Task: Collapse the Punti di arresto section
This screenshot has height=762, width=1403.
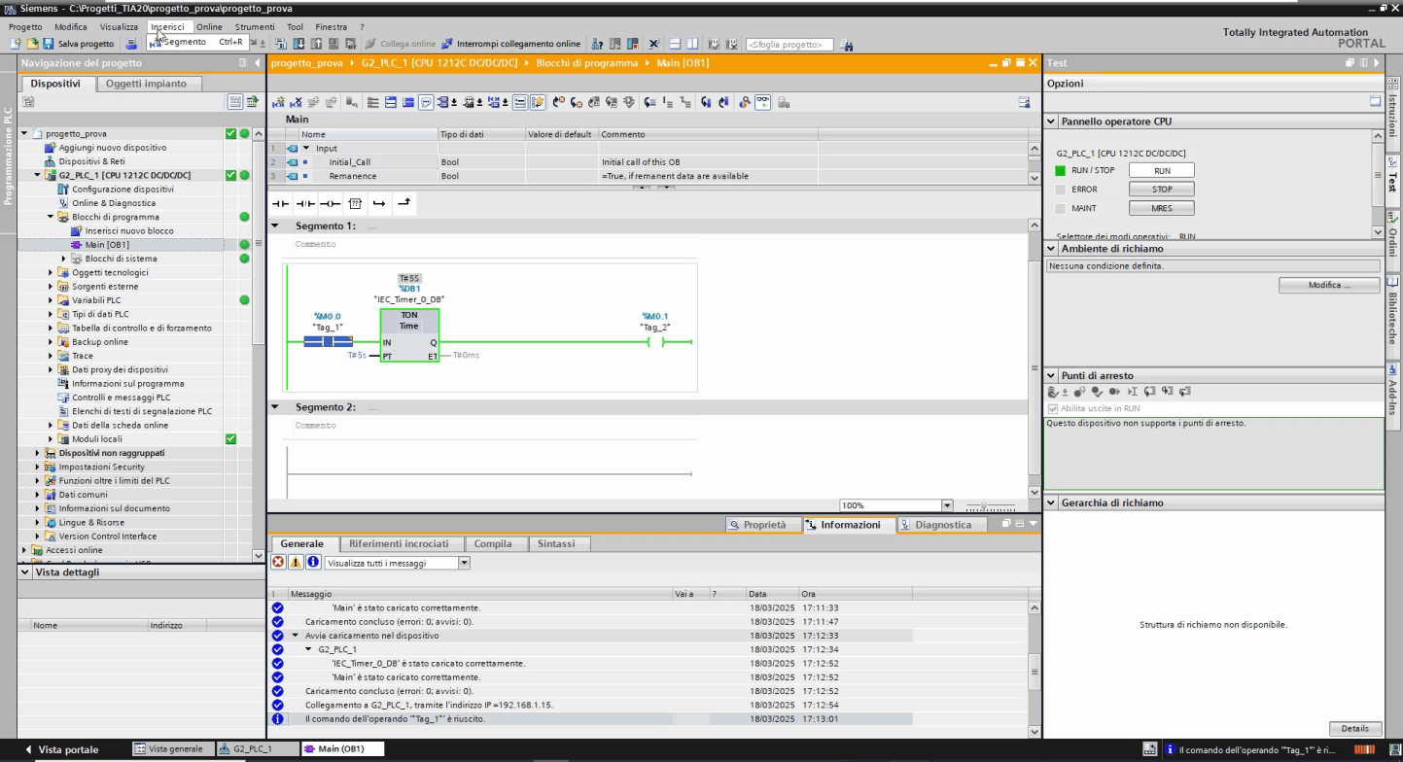Action: pos(1052,375)
